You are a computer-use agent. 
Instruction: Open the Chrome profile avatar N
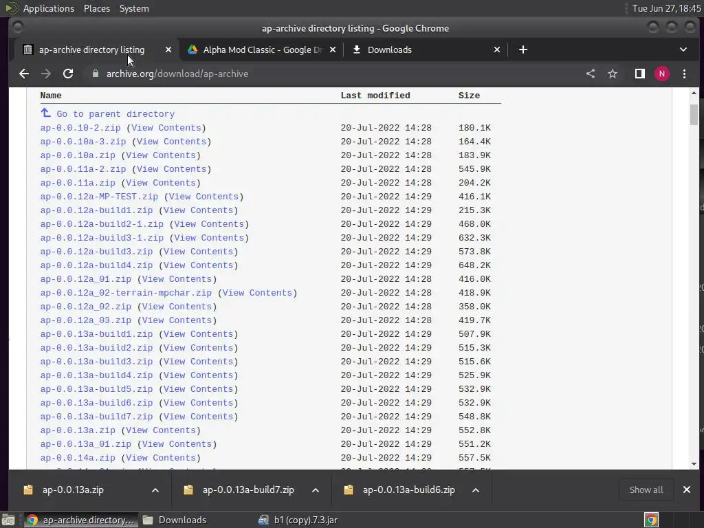662,74
